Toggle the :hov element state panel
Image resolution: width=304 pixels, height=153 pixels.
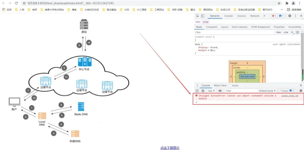tap(278, 32)
